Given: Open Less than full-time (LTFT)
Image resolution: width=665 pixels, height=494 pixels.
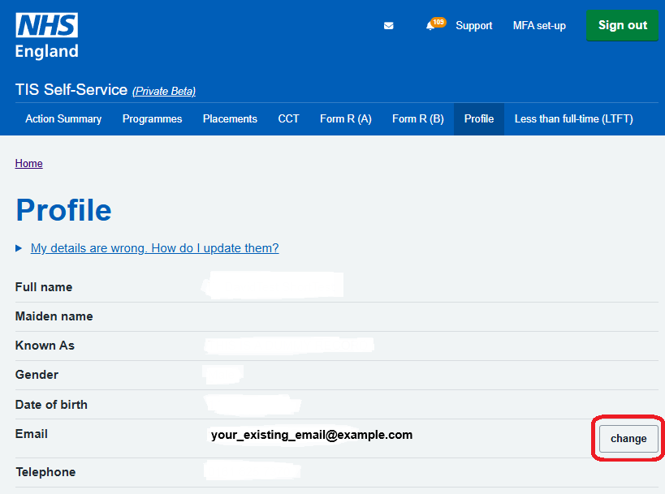Looking at the screenshot, I should tap(573, 119).
